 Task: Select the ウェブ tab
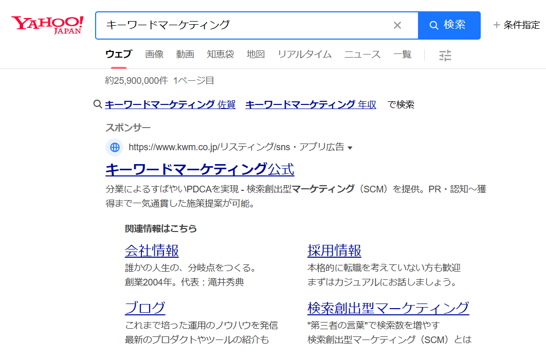pos(119,55)
